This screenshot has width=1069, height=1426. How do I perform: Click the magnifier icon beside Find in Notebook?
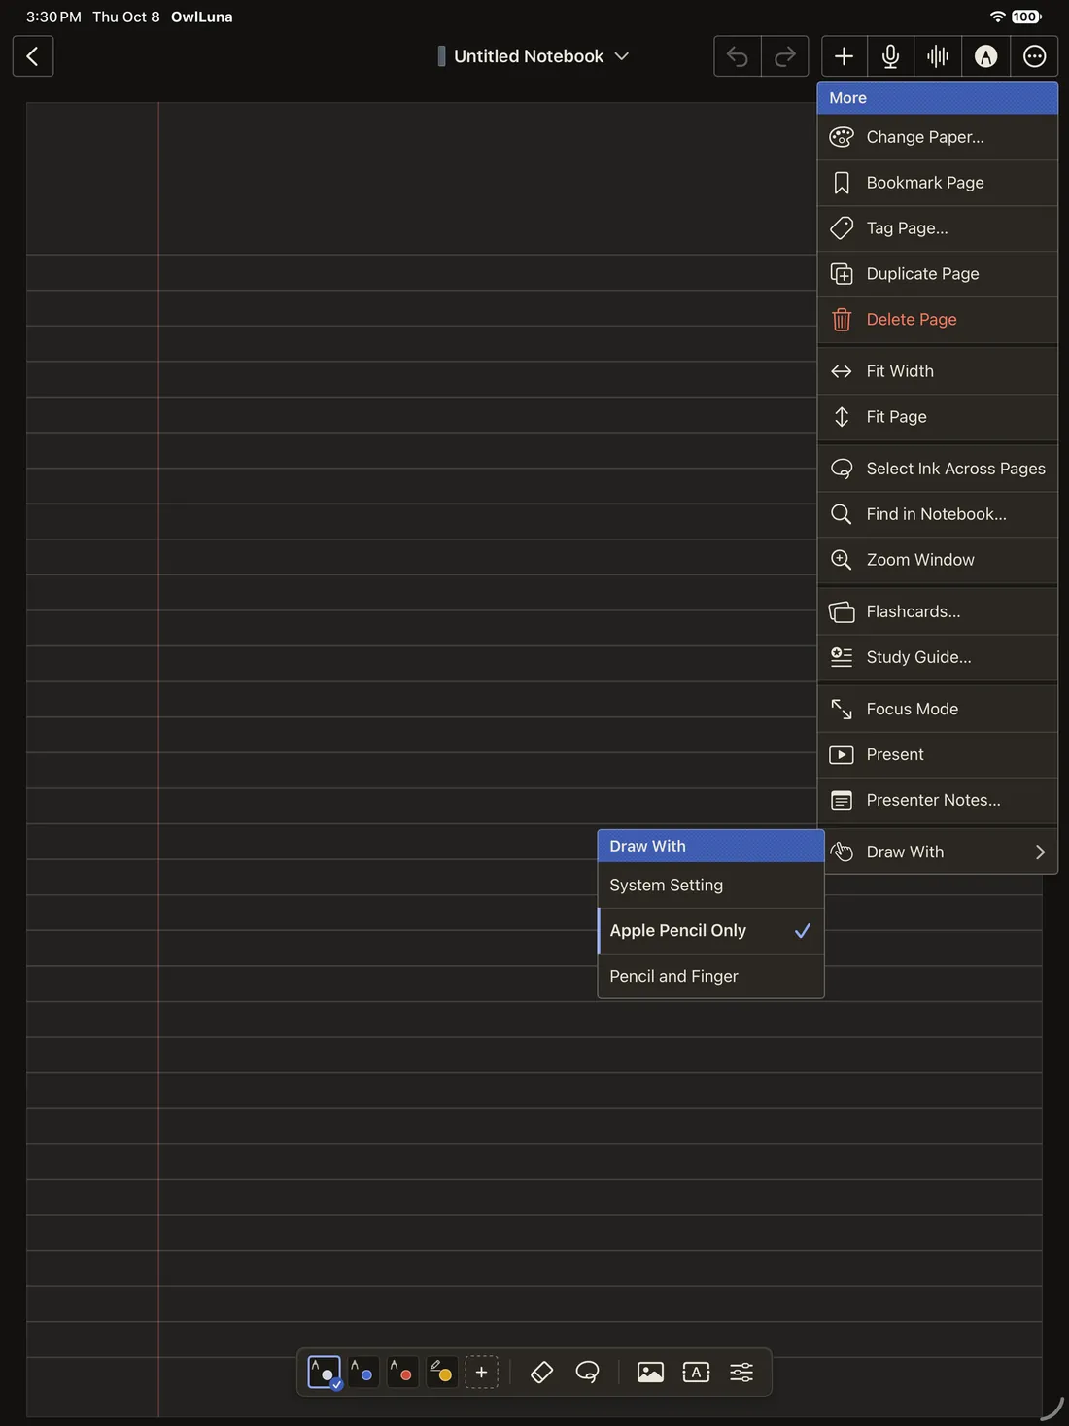pos(842,514)
